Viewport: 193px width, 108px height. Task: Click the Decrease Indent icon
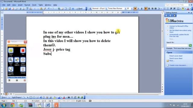point(171,9)
